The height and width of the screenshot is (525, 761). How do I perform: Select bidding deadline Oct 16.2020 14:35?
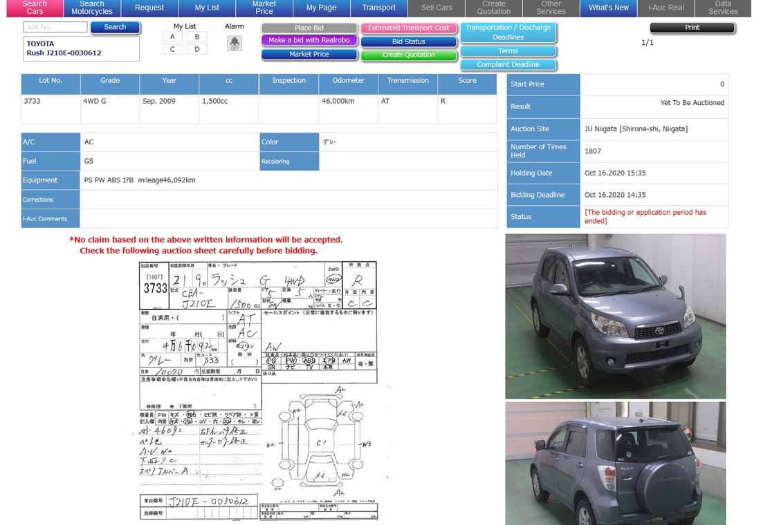click(615, 195)
